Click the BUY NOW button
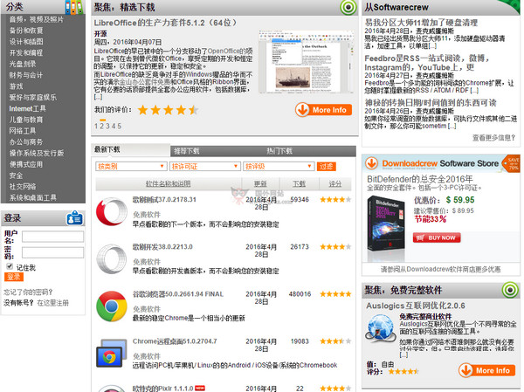This screenshot has width=524, height=392. coord(437,237)
